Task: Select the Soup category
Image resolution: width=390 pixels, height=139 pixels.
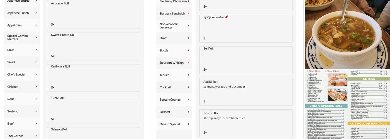Action: [x=21, y=50]
